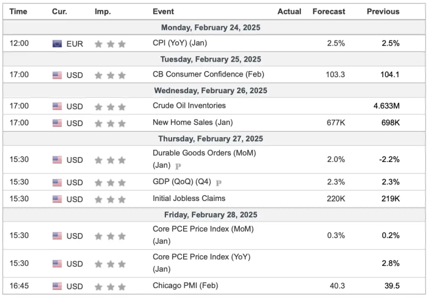
Task: Click the importance stars for CPI (YoY)
Action: [110, 44]
